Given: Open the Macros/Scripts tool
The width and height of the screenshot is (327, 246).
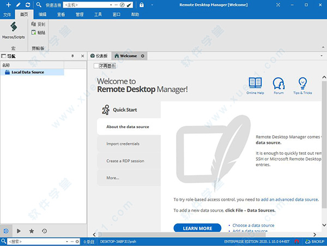Looking at the screenshot, I should (x=14, y=31).
